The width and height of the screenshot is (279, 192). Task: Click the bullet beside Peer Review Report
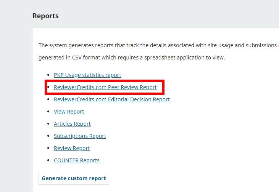(x=48, y=88)
